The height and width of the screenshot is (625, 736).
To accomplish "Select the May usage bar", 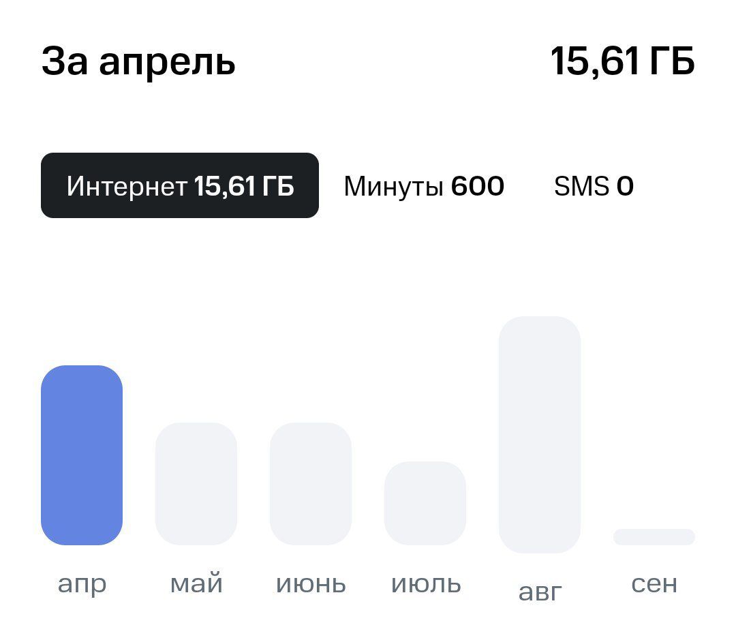I will [196, 484].
